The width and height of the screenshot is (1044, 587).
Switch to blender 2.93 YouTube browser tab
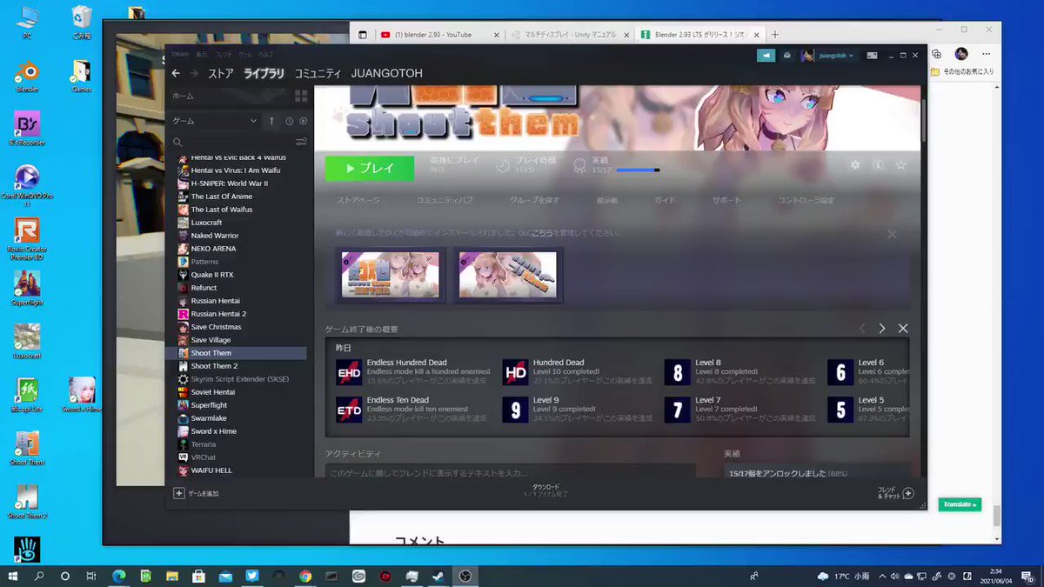coord(438,35)
